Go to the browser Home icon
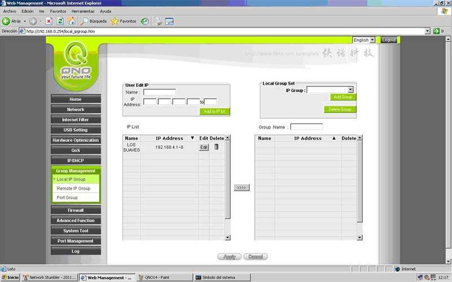Screen dimensions: 452x282 [71, 21]
